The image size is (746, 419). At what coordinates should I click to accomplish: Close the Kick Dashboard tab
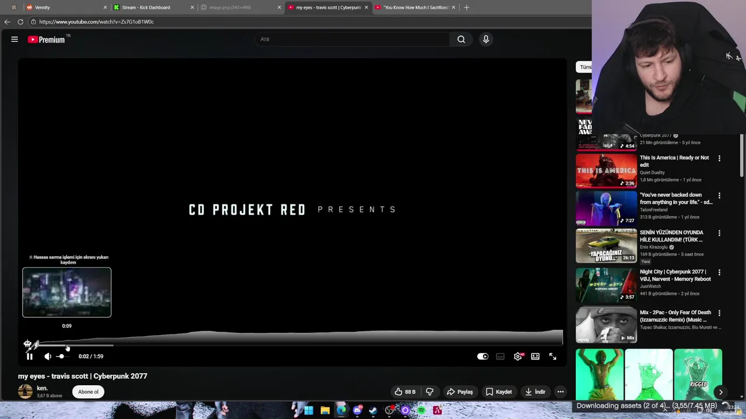pyautogui.click(x=192, y=8)
